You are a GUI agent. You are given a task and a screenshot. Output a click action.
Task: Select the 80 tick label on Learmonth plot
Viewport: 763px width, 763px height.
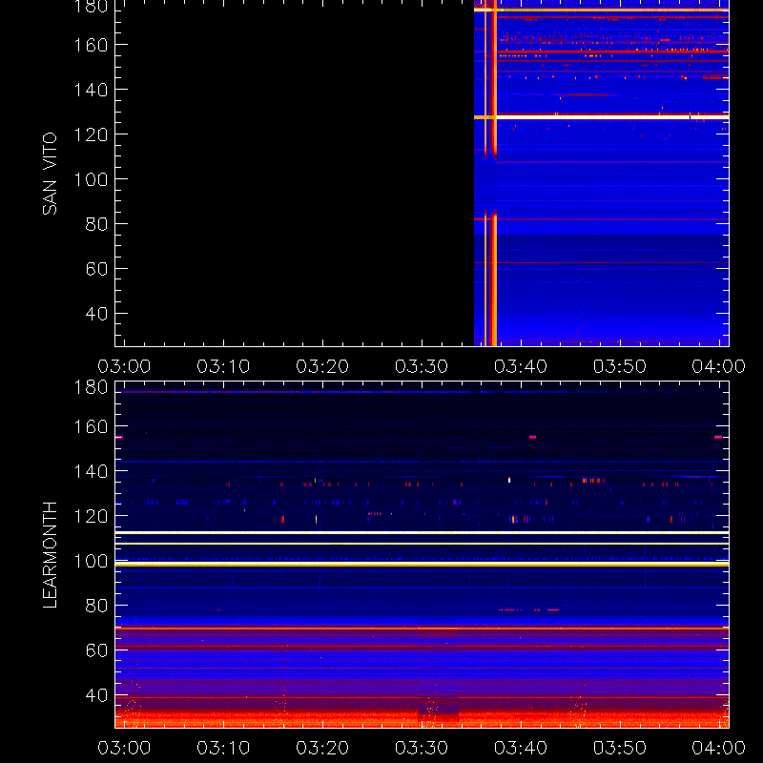click(96, 606)
